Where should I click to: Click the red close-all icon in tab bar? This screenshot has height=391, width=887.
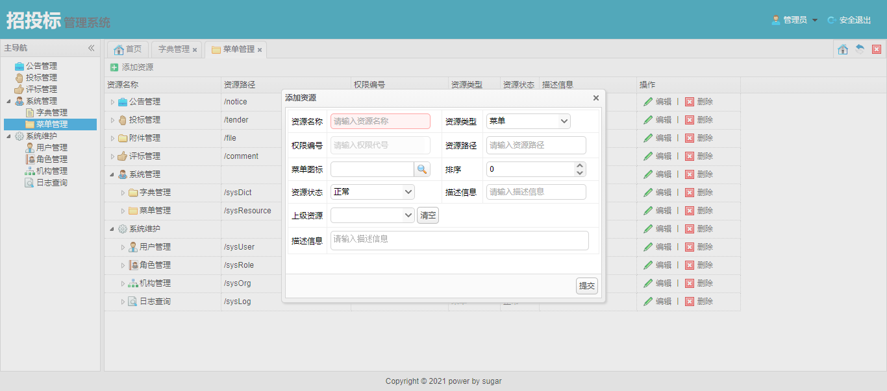877,49
